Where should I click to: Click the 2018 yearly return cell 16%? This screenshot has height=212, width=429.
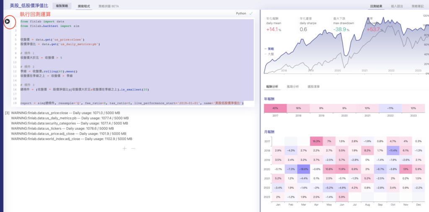pyautogui.click(x=298, y=109)
